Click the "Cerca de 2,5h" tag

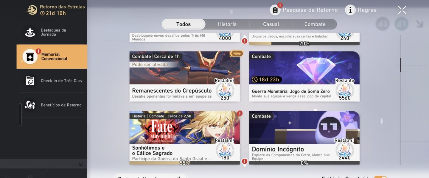coord(179,116)
